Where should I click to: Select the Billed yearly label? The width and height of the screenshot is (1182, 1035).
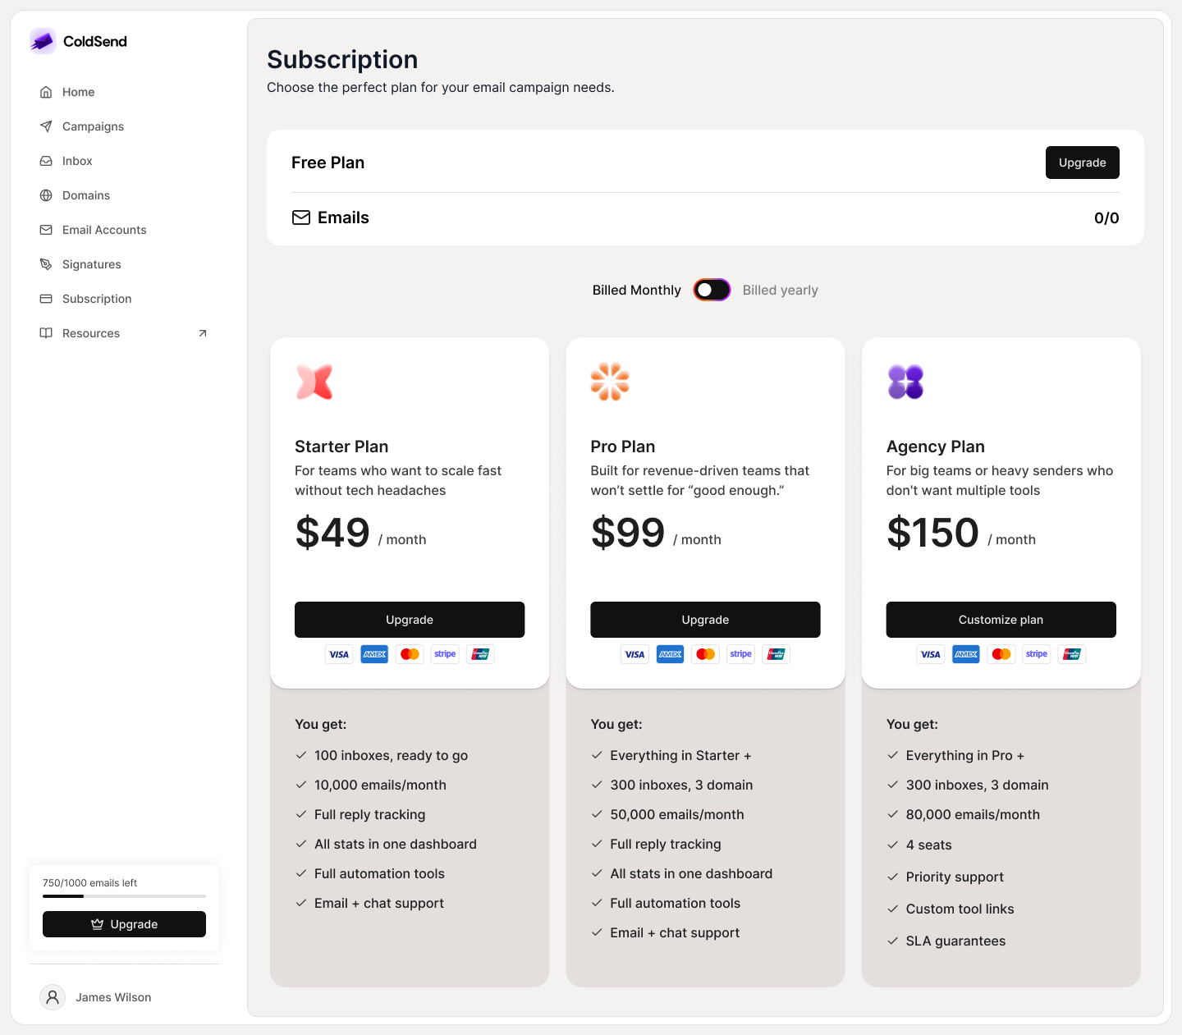pyautogui.click(x=780, y=291)
